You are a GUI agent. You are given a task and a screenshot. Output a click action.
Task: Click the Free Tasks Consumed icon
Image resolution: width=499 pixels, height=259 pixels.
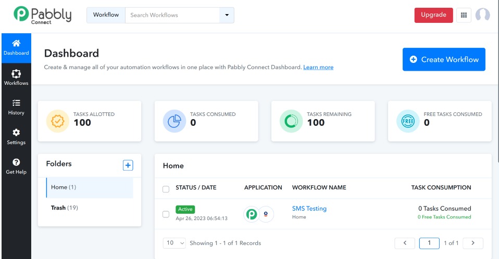[408, 121]
